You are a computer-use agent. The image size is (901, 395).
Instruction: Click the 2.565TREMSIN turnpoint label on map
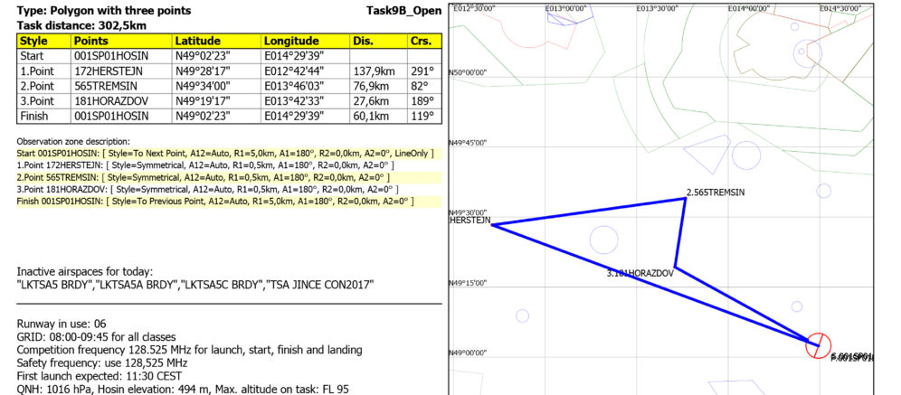coord(715,193)
